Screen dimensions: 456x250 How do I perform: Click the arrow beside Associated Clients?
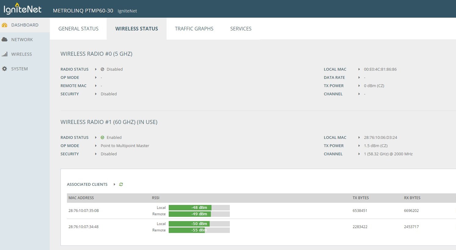coord(114,184)
